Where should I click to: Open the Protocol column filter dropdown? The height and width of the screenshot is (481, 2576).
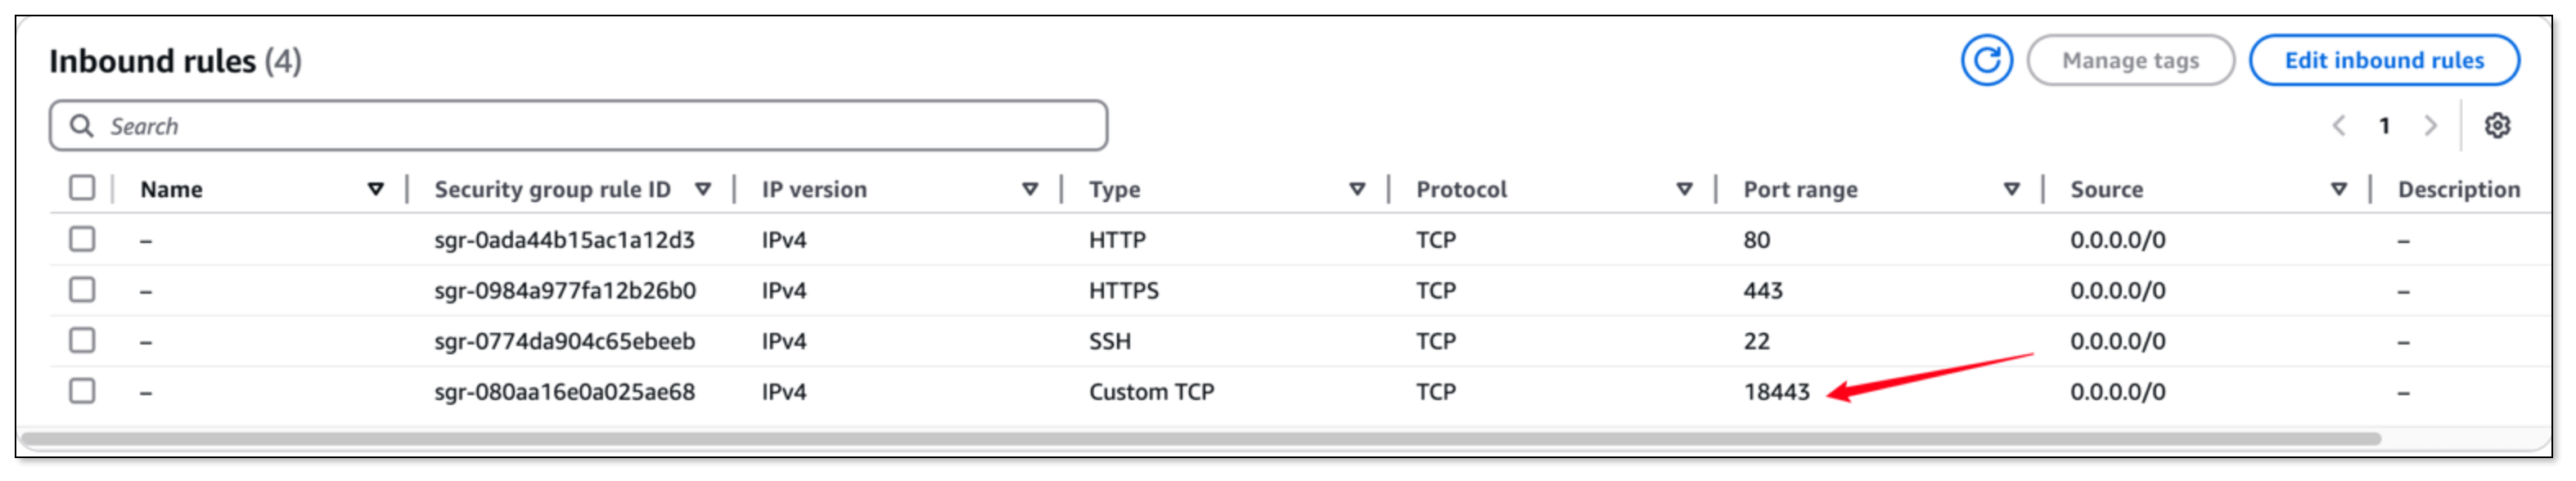coord(1685,188)
